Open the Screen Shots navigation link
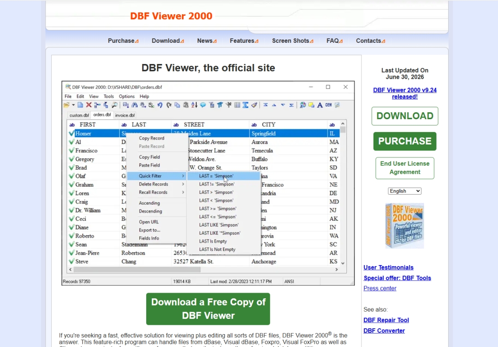The width and height of the screenshot is (498, 347). [292, 41]
